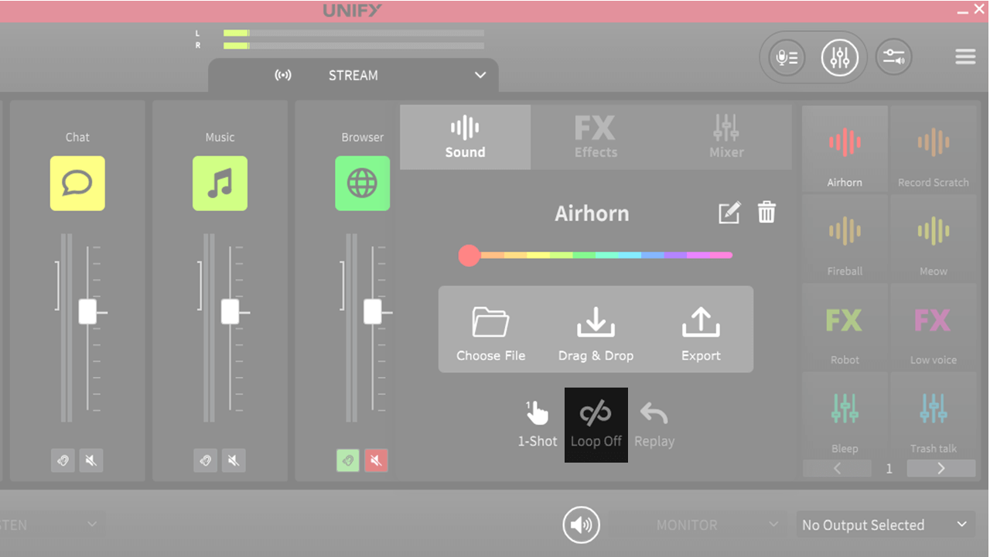Mute the Chat channel

pos(90,460)
